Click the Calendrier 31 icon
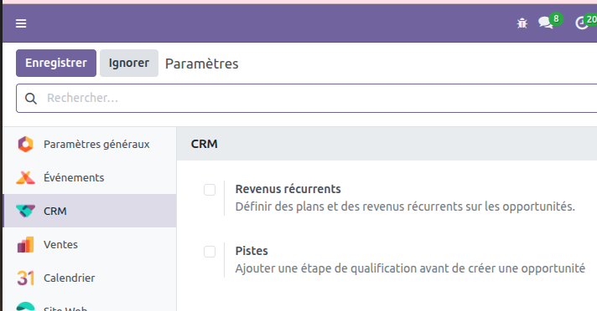597x311 pixels. [25, 278]
